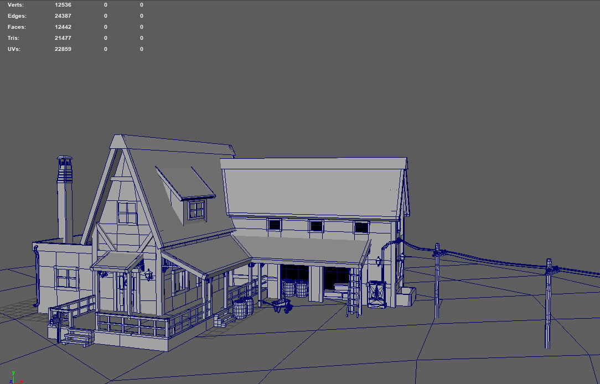Click the "Faces:" label in the HUD

point(17,27)
